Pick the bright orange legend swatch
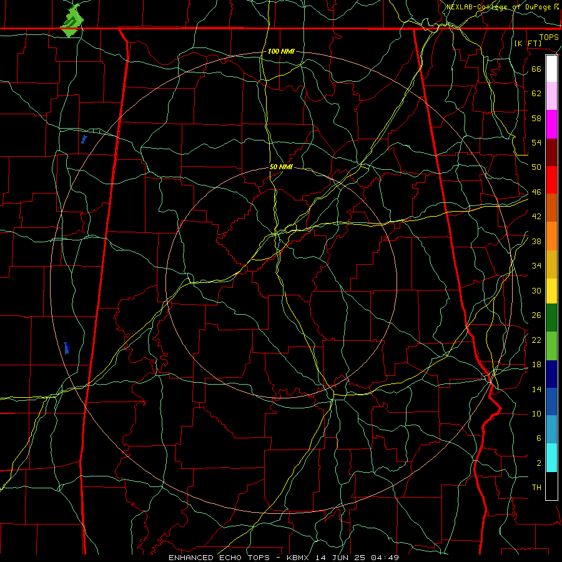This screenshot has width=562, height=562. [x=551, y=236]
